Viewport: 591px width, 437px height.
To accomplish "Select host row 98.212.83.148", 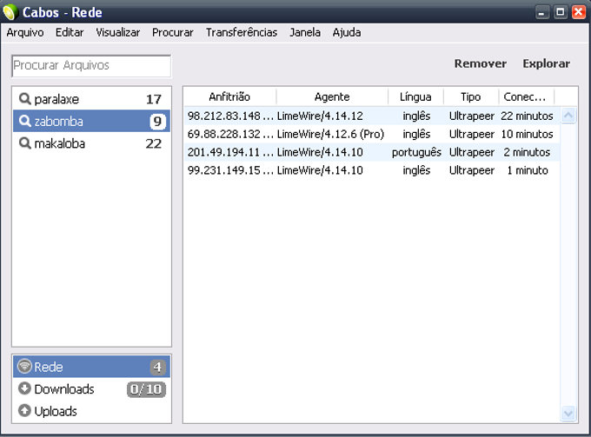I will point(372,116).
